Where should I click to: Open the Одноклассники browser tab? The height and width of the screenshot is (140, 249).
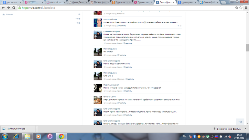(121, 2)
